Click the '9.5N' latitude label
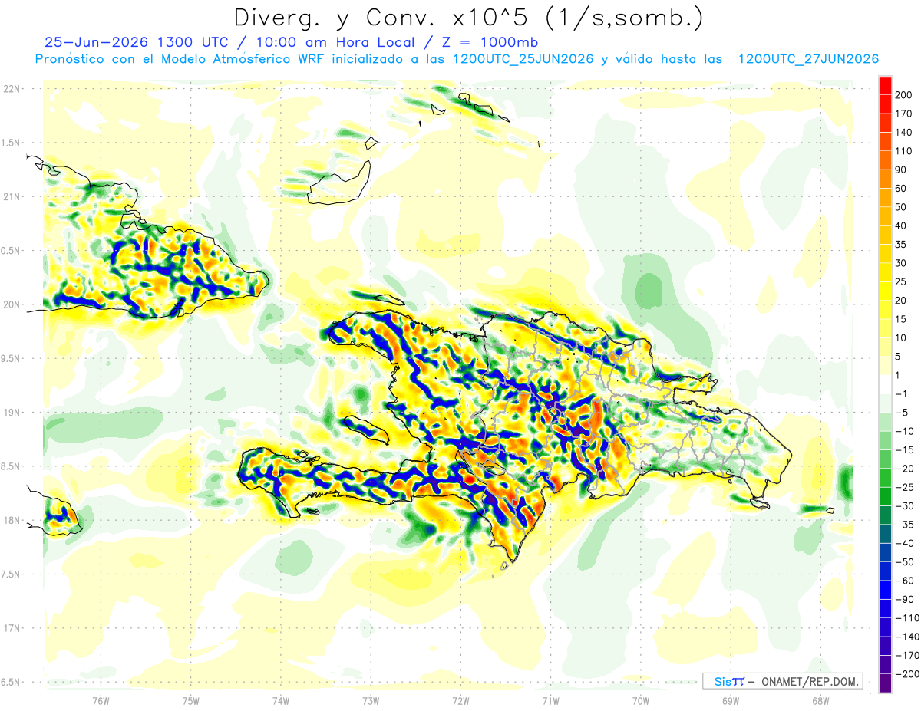 point(12,358)
